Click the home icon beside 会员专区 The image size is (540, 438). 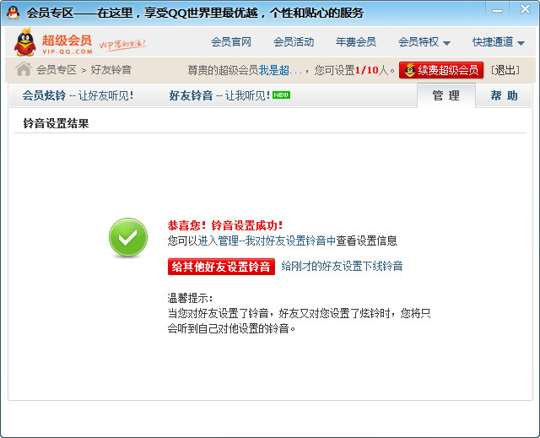pos(24,69)
